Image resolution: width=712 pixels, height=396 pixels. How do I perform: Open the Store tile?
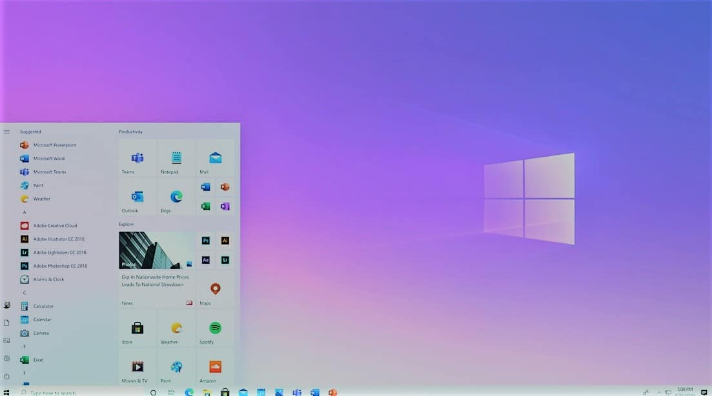137,328
